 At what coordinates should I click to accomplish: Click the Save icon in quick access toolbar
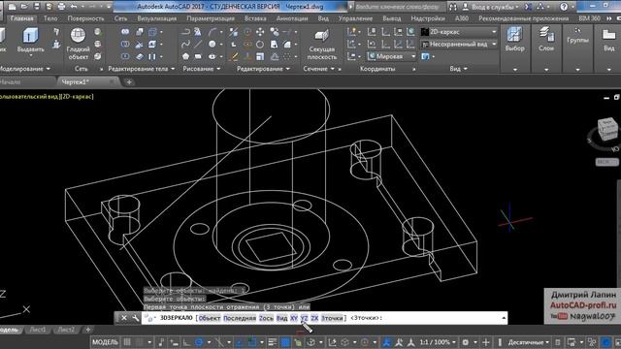point(37,7)
